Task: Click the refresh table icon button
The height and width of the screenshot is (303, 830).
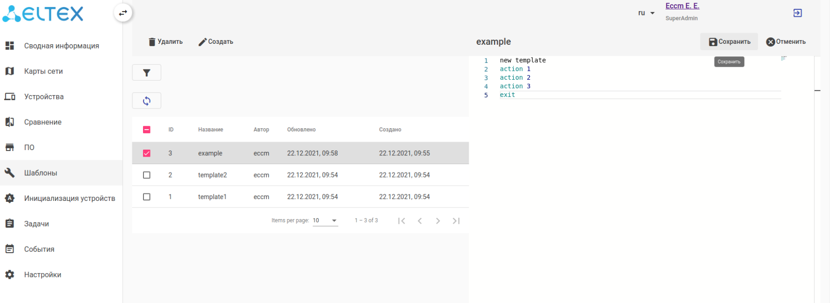Action: click(147, 101)
